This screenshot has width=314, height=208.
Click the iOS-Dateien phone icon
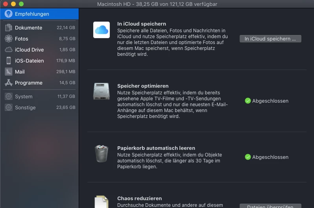click(8, 61)
